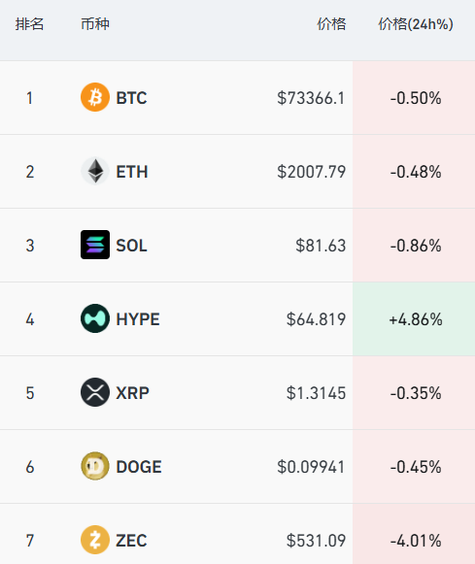Click the 价格 column header
The height and width of the screenshot is (564, 475).
(331, 24)
